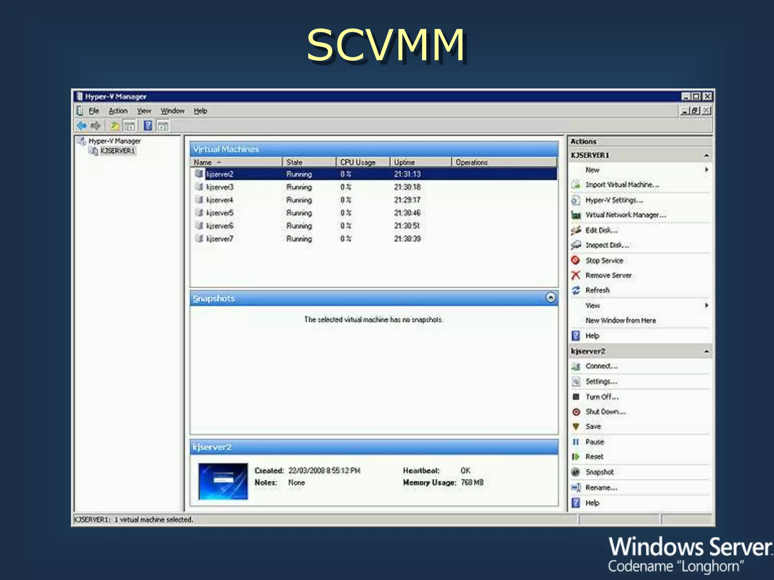
Task: Click the Virtual Network Manager icon
Action: click(576, 215)
